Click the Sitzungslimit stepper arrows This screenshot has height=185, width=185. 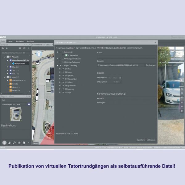(120, 82)
